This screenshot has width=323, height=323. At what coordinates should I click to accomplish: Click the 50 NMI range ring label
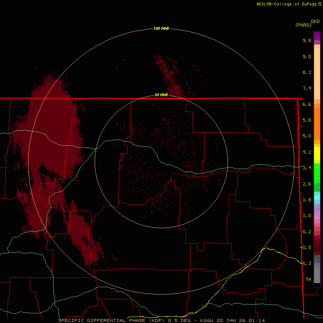[x=161, y=95]
